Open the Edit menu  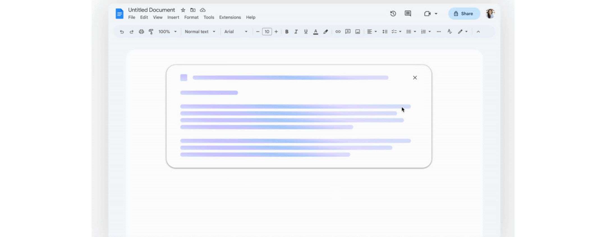144,17
